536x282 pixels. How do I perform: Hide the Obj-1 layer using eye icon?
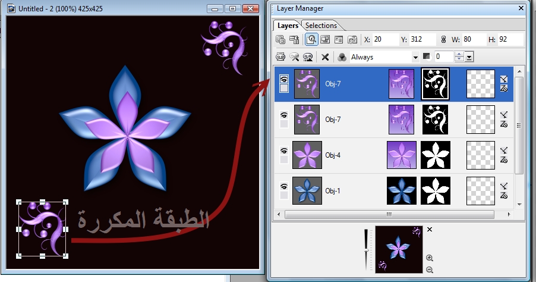click(283, 187)
